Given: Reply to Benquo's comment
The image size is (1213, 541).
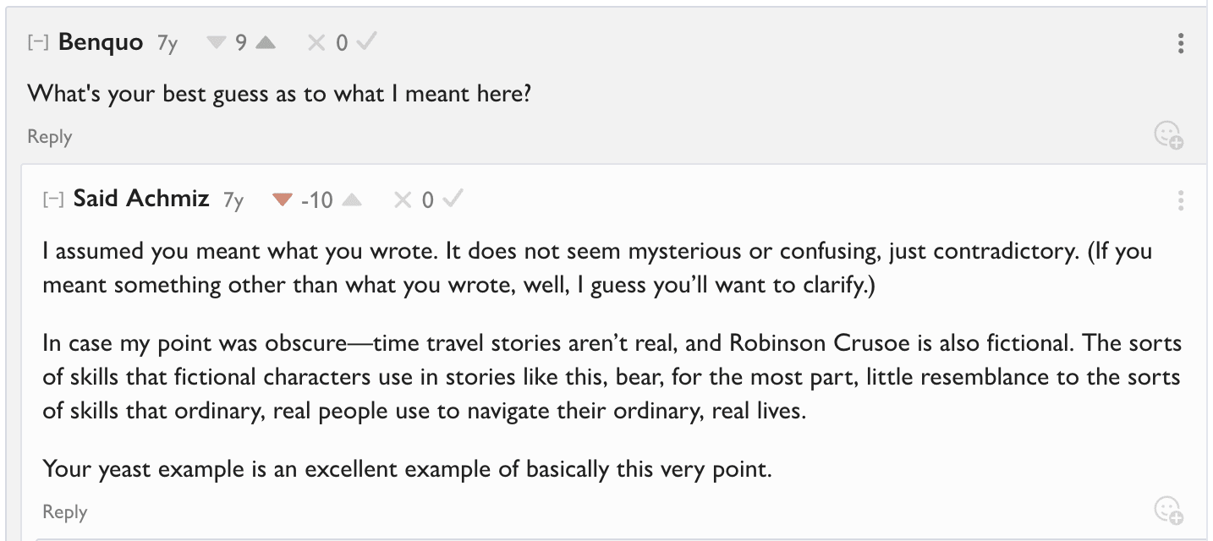Looking at the screenshot, I should pos(49,137).
